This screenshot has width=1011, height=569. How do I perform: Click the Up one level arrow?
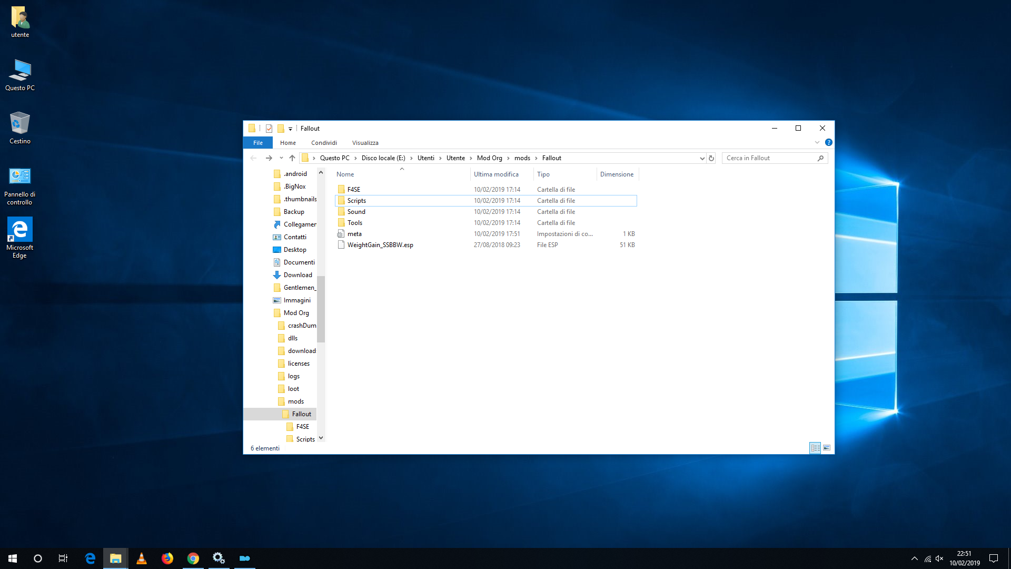pos(292,158)
